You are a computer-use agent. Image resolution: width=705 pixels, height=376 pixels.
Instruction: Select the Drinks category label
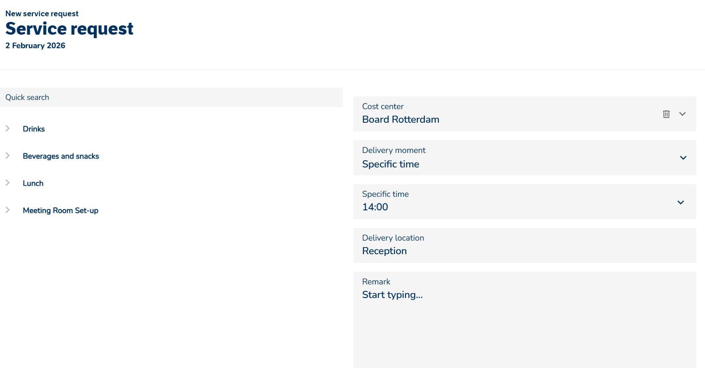point(34,129)
